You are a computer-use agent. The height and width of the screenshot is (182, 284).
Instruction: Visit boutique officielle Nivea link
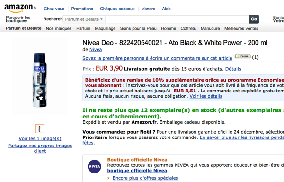pyautogui.click(x=137, y=171)
